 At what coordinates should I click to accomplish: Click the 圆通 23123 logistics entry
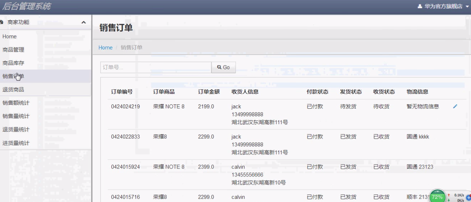pos(420,167)
